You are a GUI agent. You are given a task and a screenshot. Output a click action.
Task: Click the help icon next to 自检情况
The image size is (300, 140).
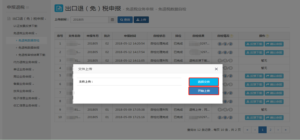(x=231, y=36)
